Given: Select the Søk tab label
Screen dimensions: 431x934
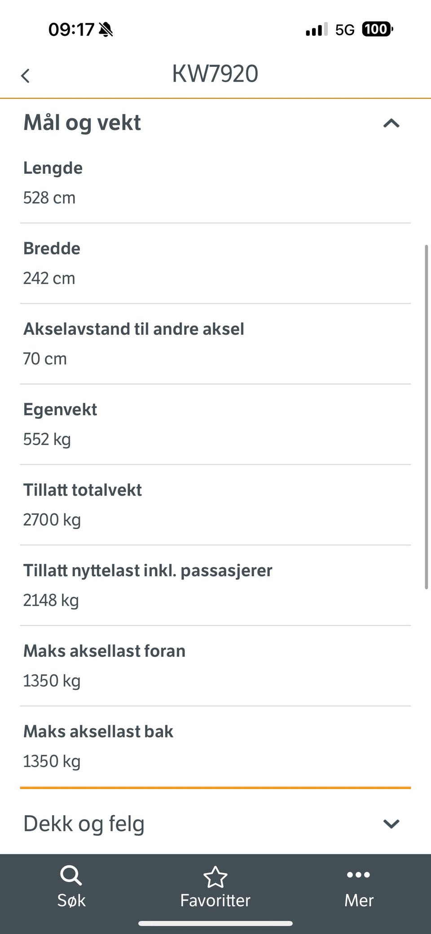Looking at the screenshot, I should tap(71, 900).
